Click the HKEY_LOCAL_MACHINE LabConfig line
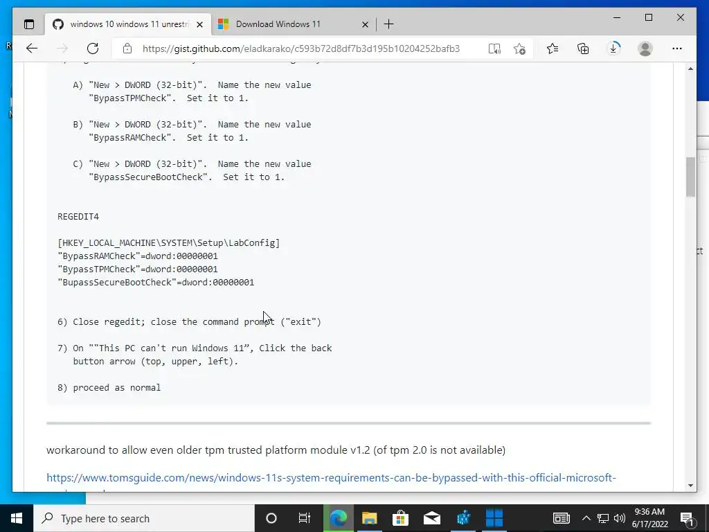Image resolution: width=709 pixels, height=532 pixels. pos(169,243)
